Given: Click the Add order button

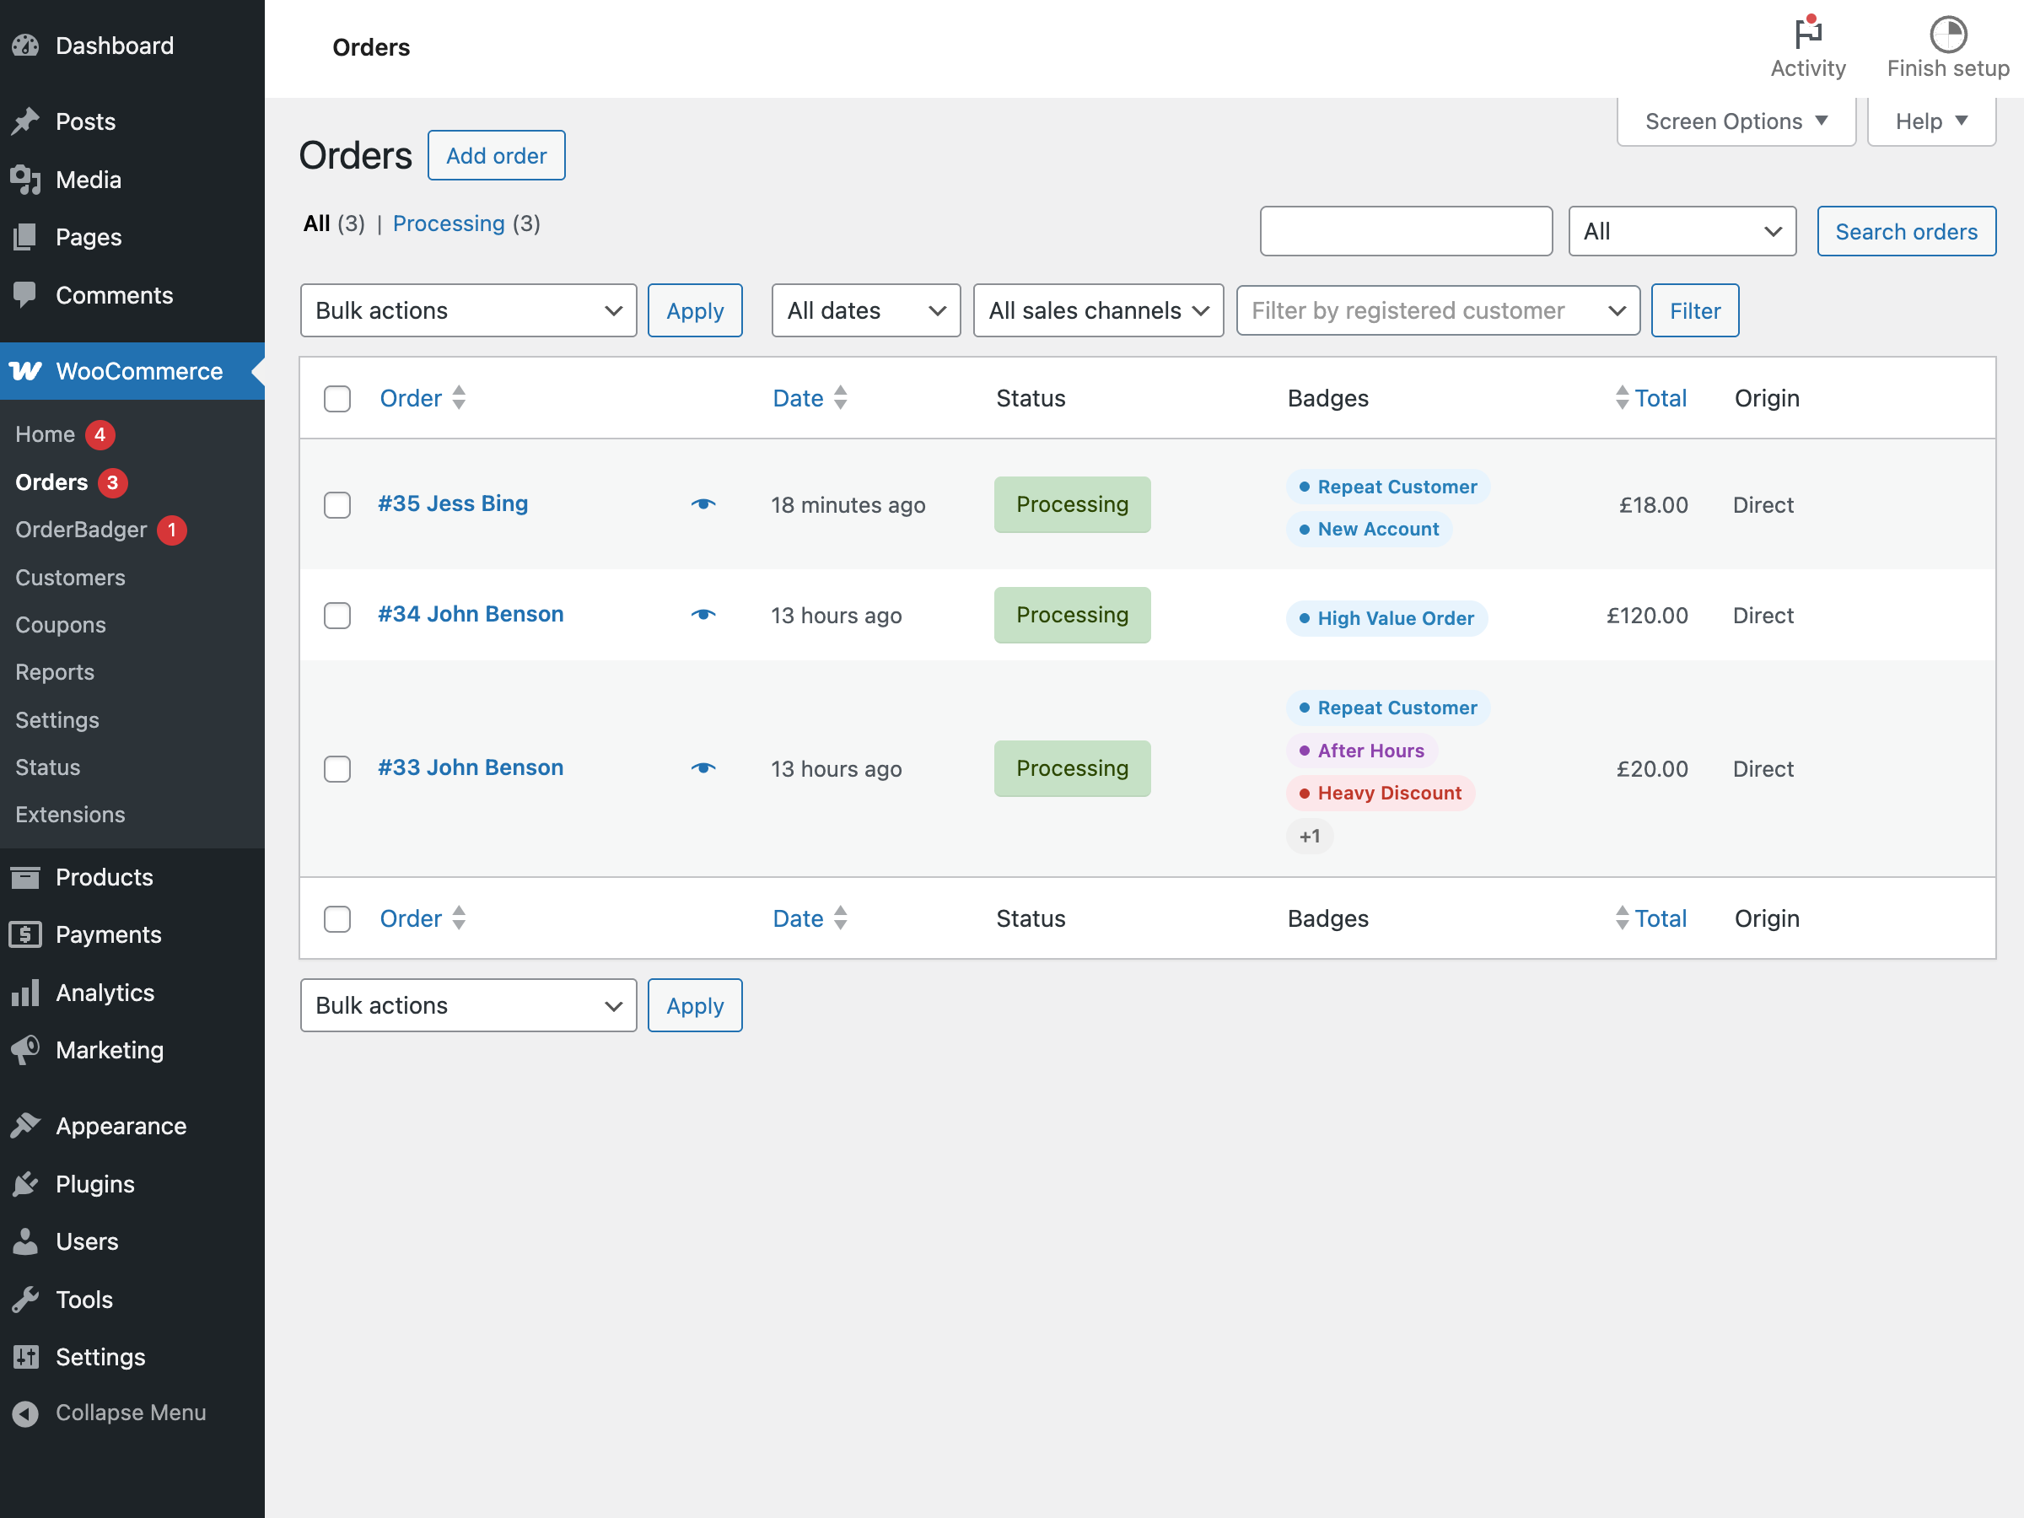Looking at the screenshot, I should (x=496, y=155).
